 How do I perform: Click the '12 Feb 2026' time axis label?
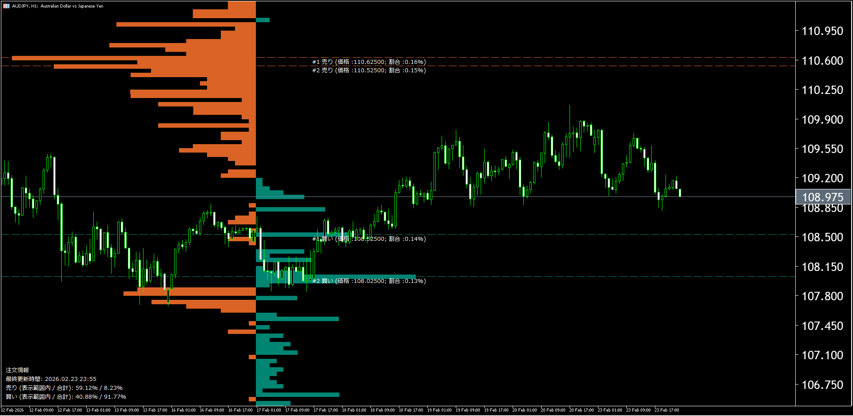coord(12,410)
